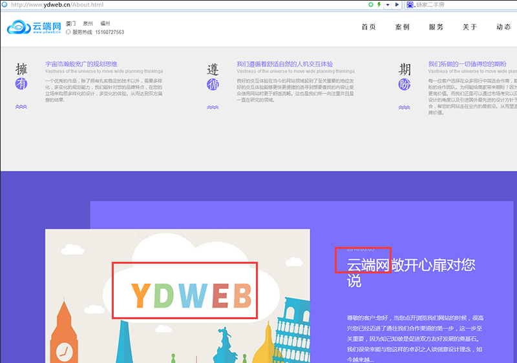Click the service hotline headset icon
The height and width of the screenshot is (363, 517).
[x=69, y=32]
